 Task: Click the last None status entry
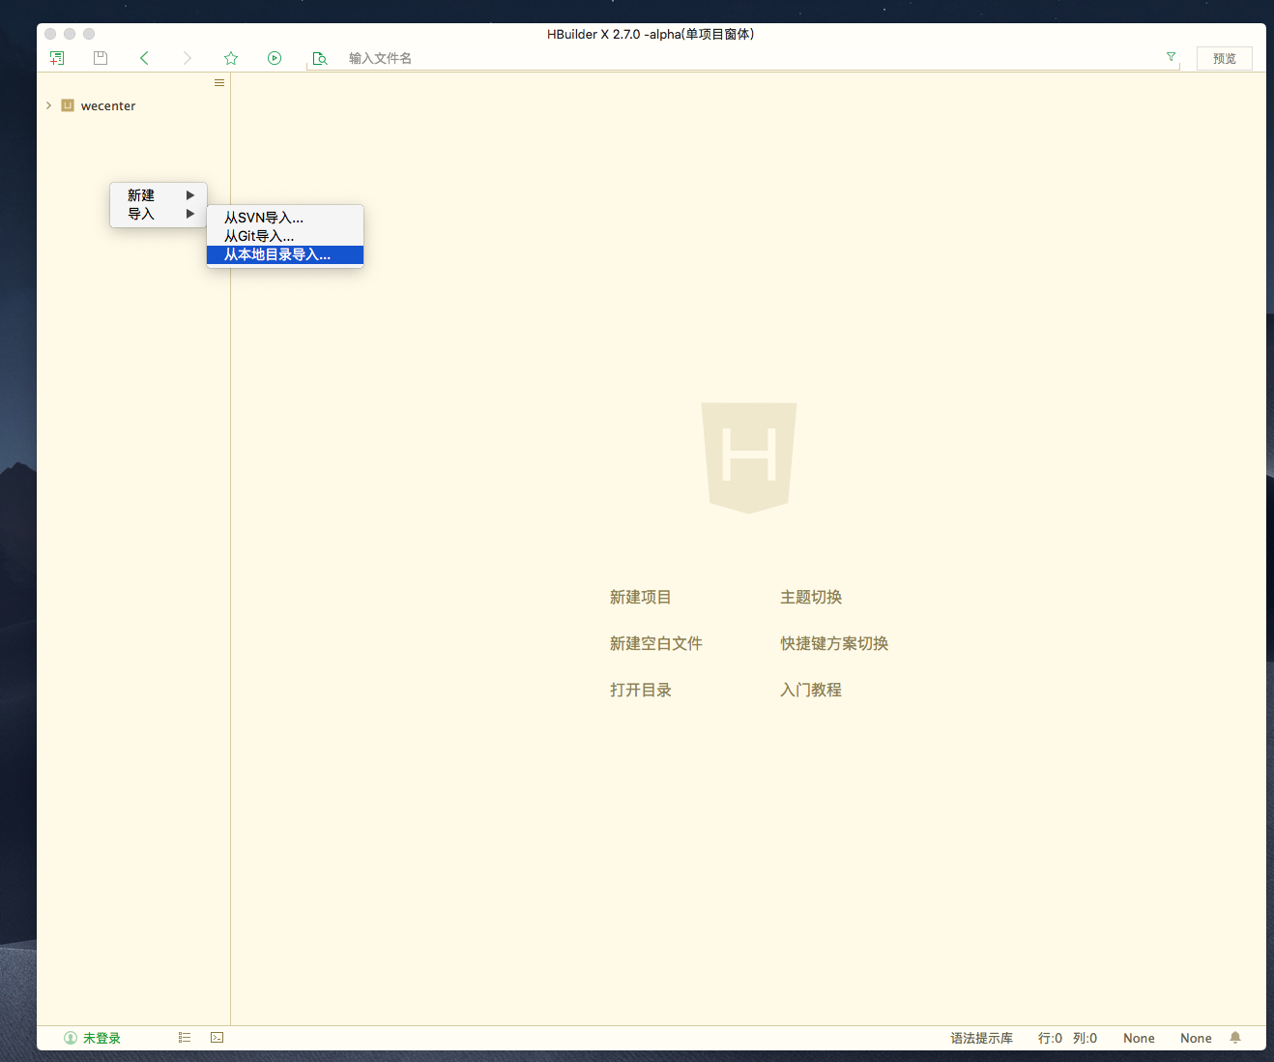tap(1196, 1038)
